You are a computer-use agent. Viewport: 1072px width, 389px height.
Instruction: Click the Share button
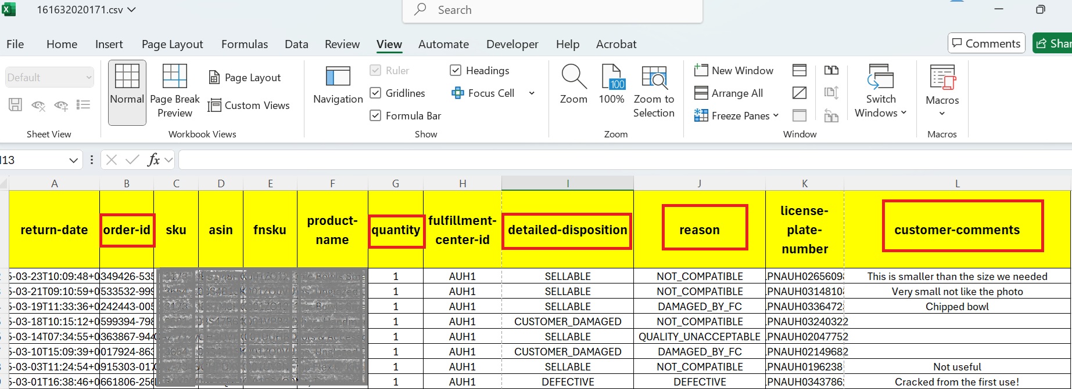pyautogui.click(x=1053, y=43)
